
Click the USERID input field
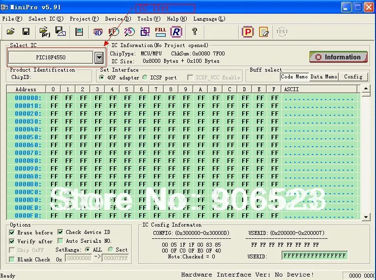pyautogui.click(x=314, y=255)
